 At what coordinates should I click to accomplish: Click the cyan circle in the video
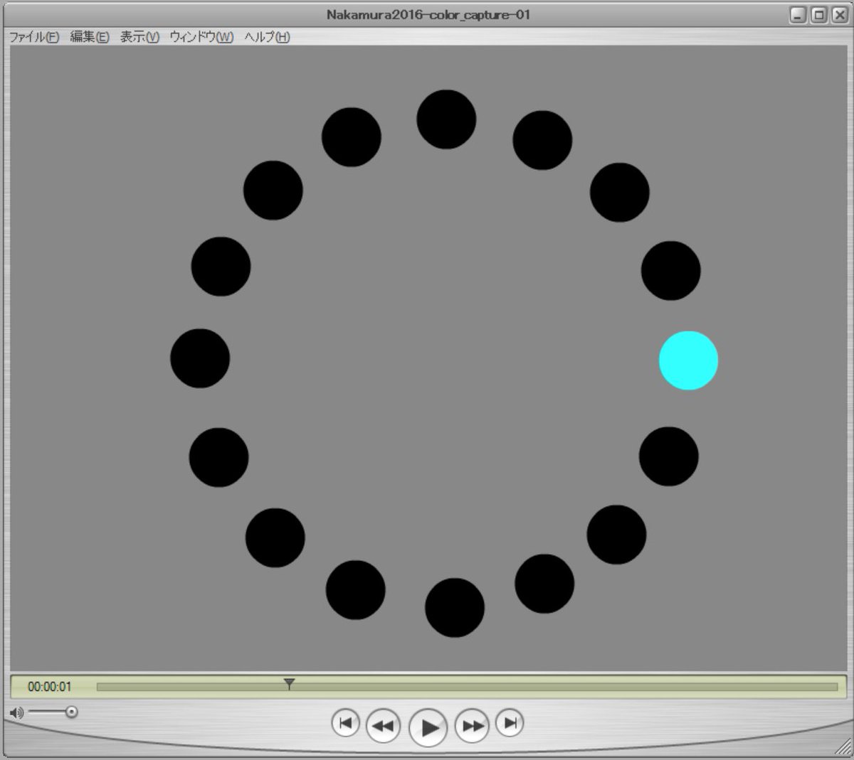coord(688,360)
